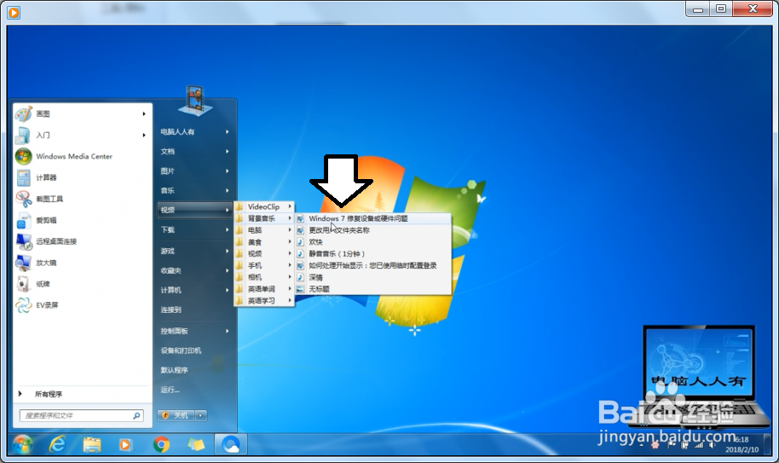Select the highlighted 视频 Videos item in Start menu

point(194,210)
